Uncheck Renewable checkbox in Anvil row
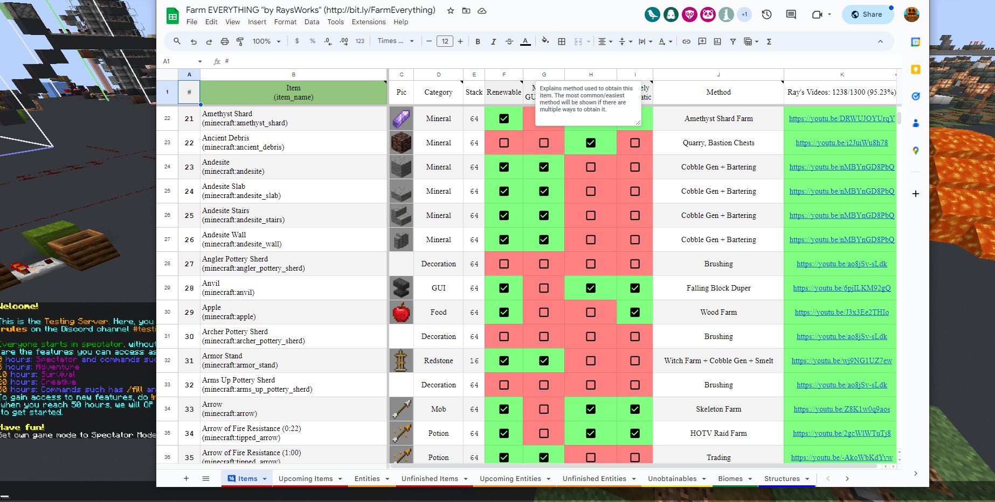995x502 pixels. pos(504,288)
